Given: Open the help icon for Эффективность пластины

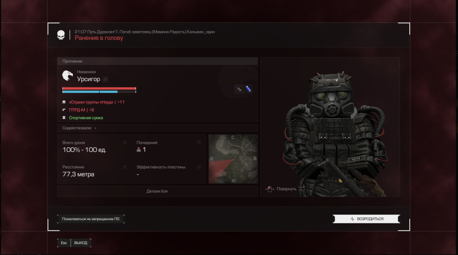Looking at the screenshot, I should 199,167.
